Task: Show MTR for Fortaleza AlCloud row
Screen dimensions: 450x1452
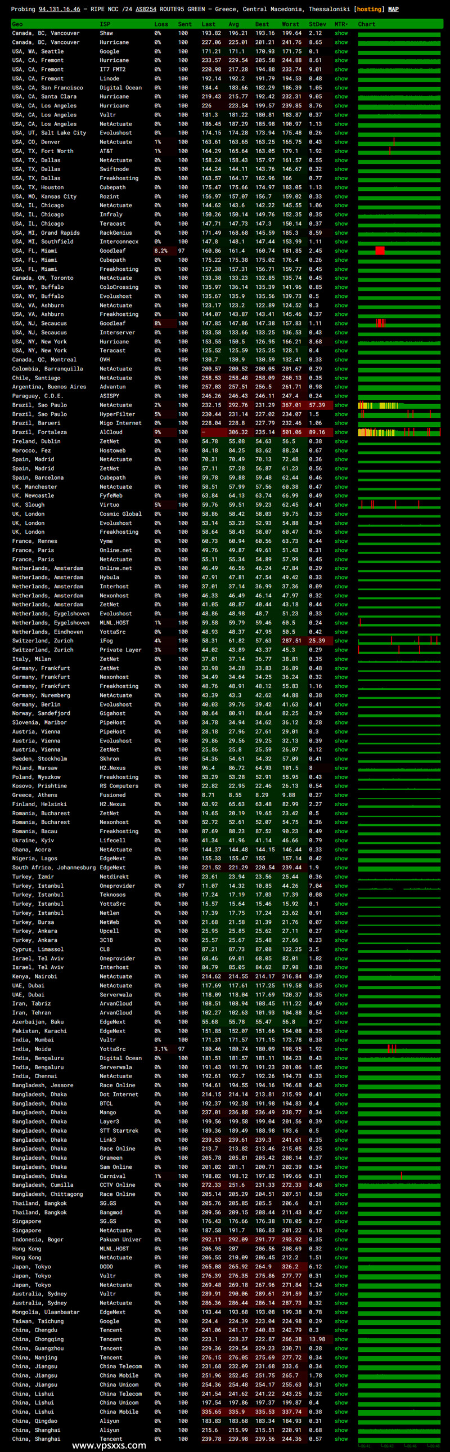Action: point(341,432)
